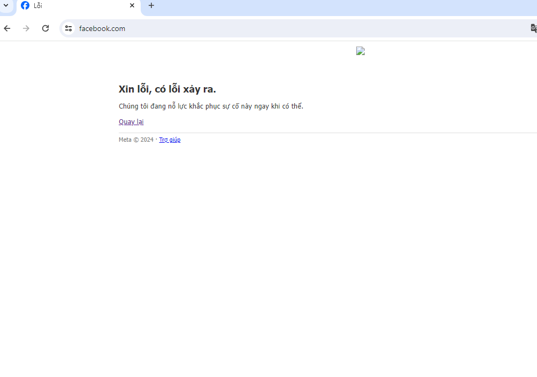537x377 pixels.
Task: Click the broken image placeholder icon
Action: click(360, 51)
